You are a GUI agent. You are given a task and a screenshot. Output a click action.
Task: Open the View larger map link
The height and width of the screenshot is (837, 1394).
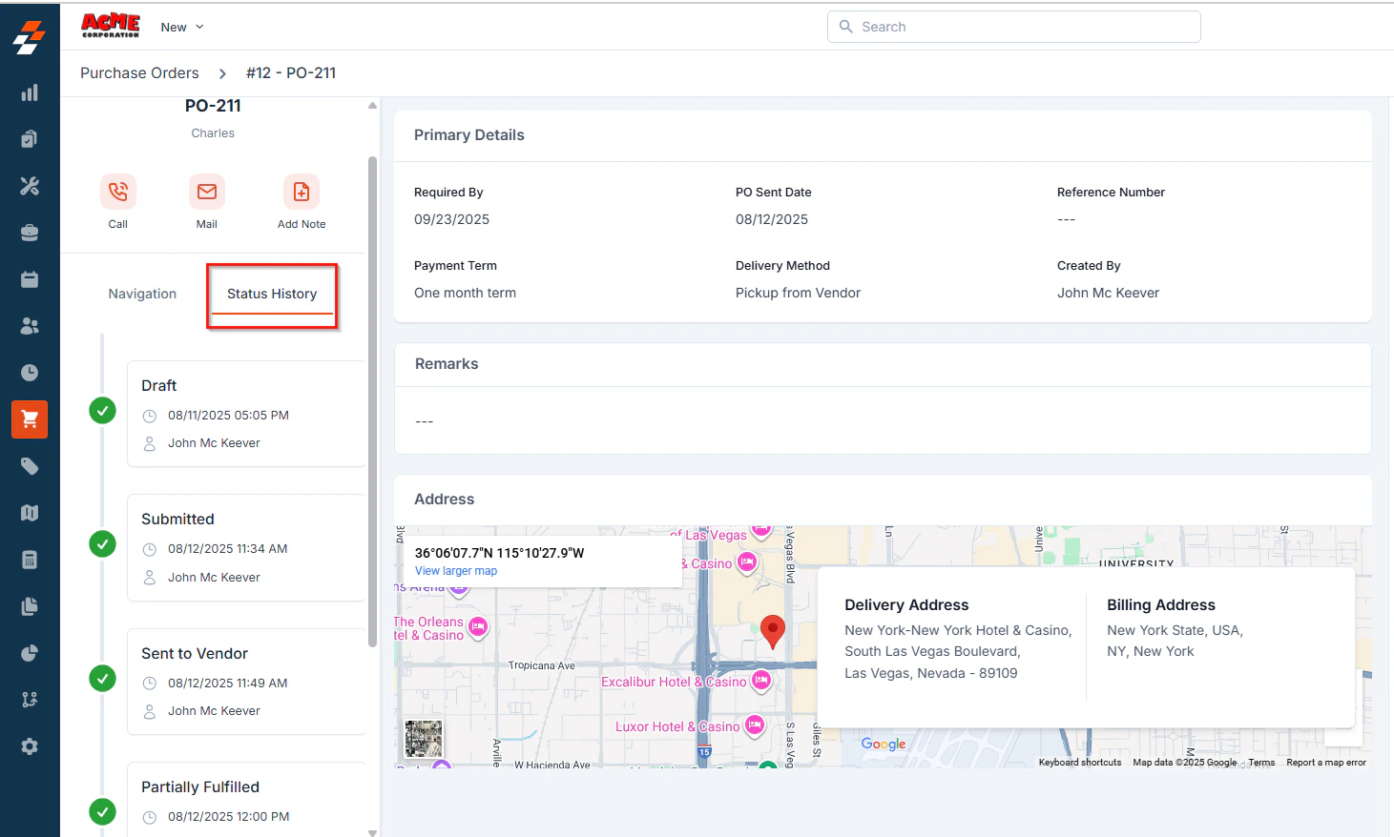[x=456, y=571]
